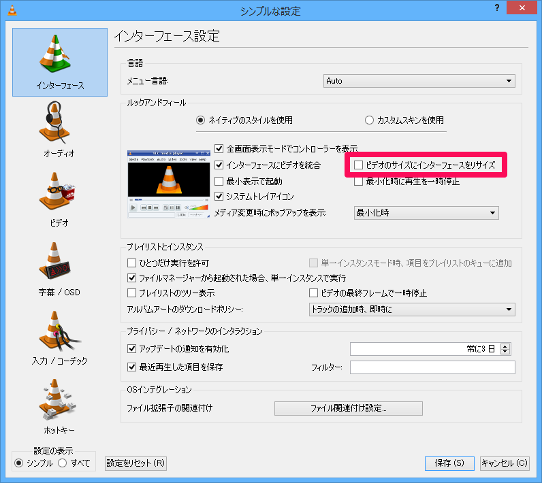The height and width of the screenshot is (483, 542).
Task: Click the 設定をリセット (R) button
Action: 136,463
